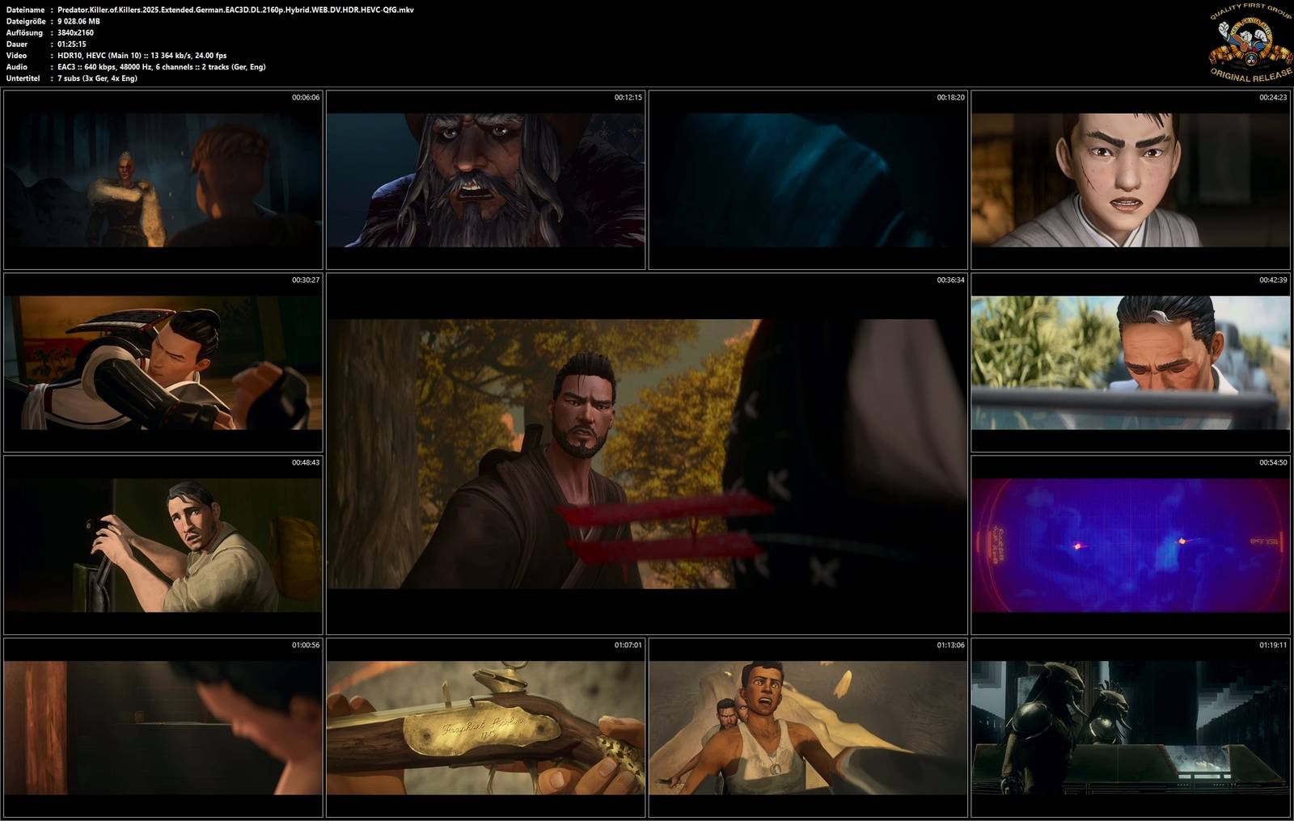Click the 'Dateigröße' label

(25, 21)
